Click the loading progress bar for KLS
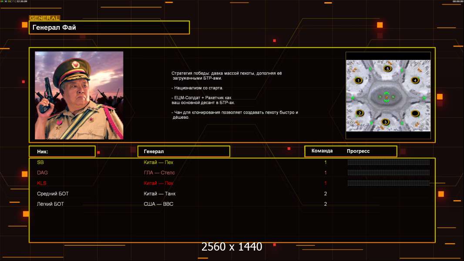464x261 pixels. click(x=389, y=183)
